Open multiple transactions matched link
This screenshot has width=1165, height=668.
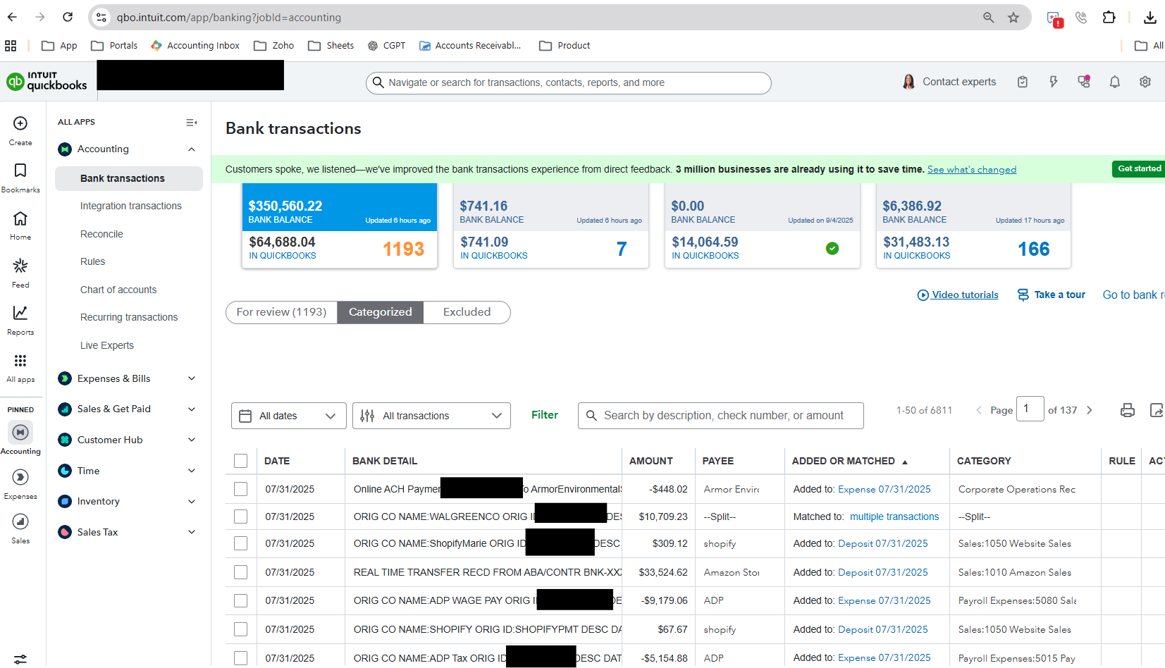click(894, 517)
